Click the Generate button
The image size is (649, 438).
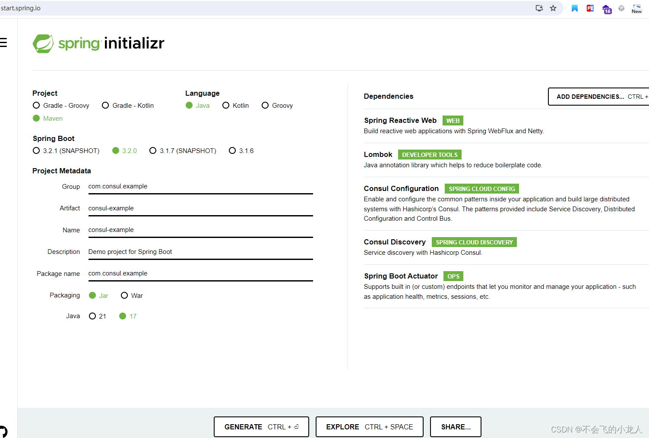[261, 427]
